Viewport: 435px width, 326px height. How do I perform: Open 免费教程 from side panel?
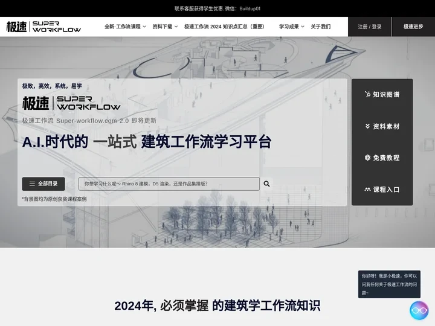382,158
